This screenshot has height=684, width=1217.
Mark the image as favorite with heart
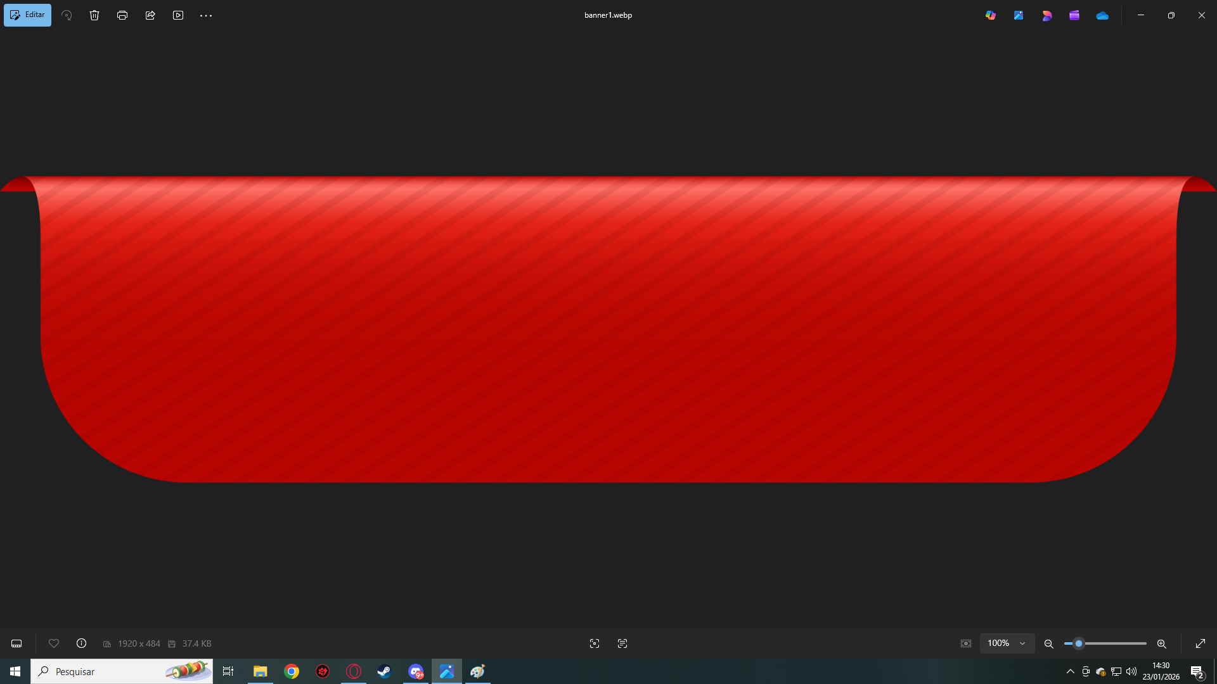coord(54,643)
